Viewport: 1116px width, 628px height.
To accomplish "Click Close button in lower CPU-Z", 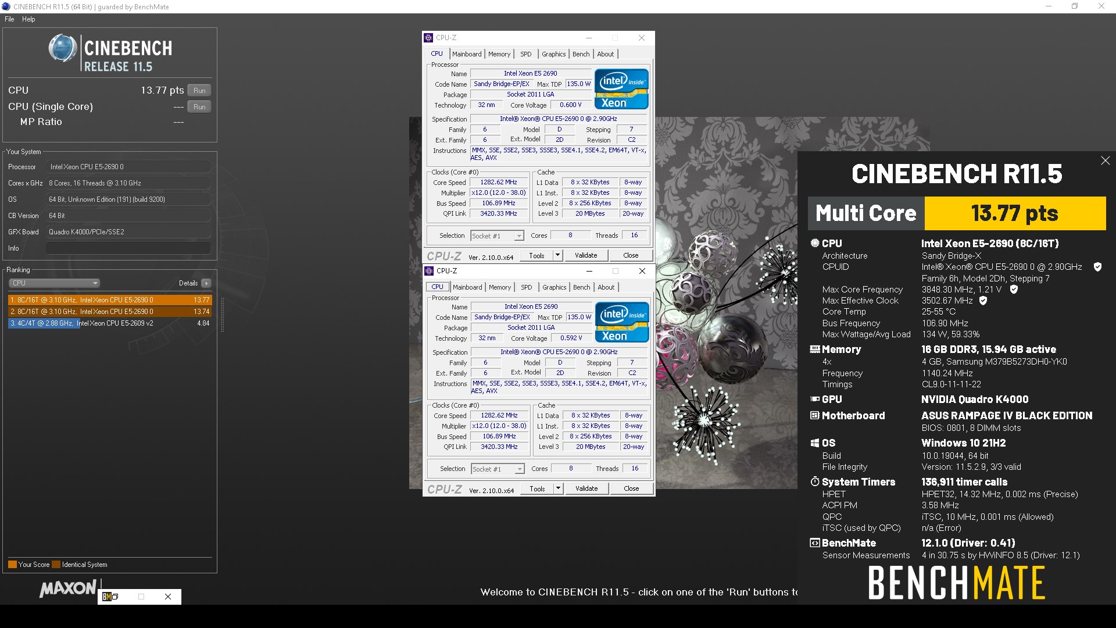I will pos(631,488).
